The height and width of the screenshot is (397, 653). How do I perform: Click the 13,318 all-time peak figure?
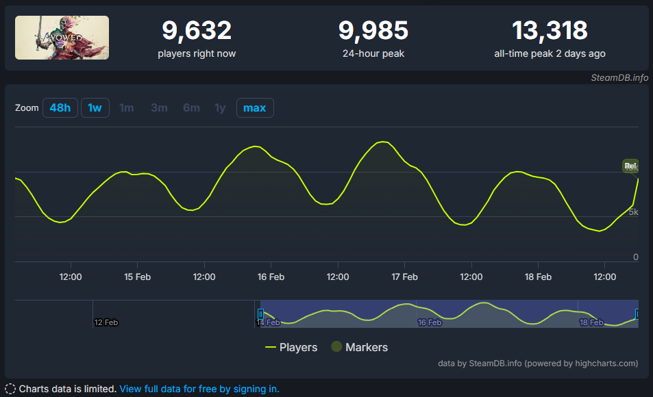550,30
